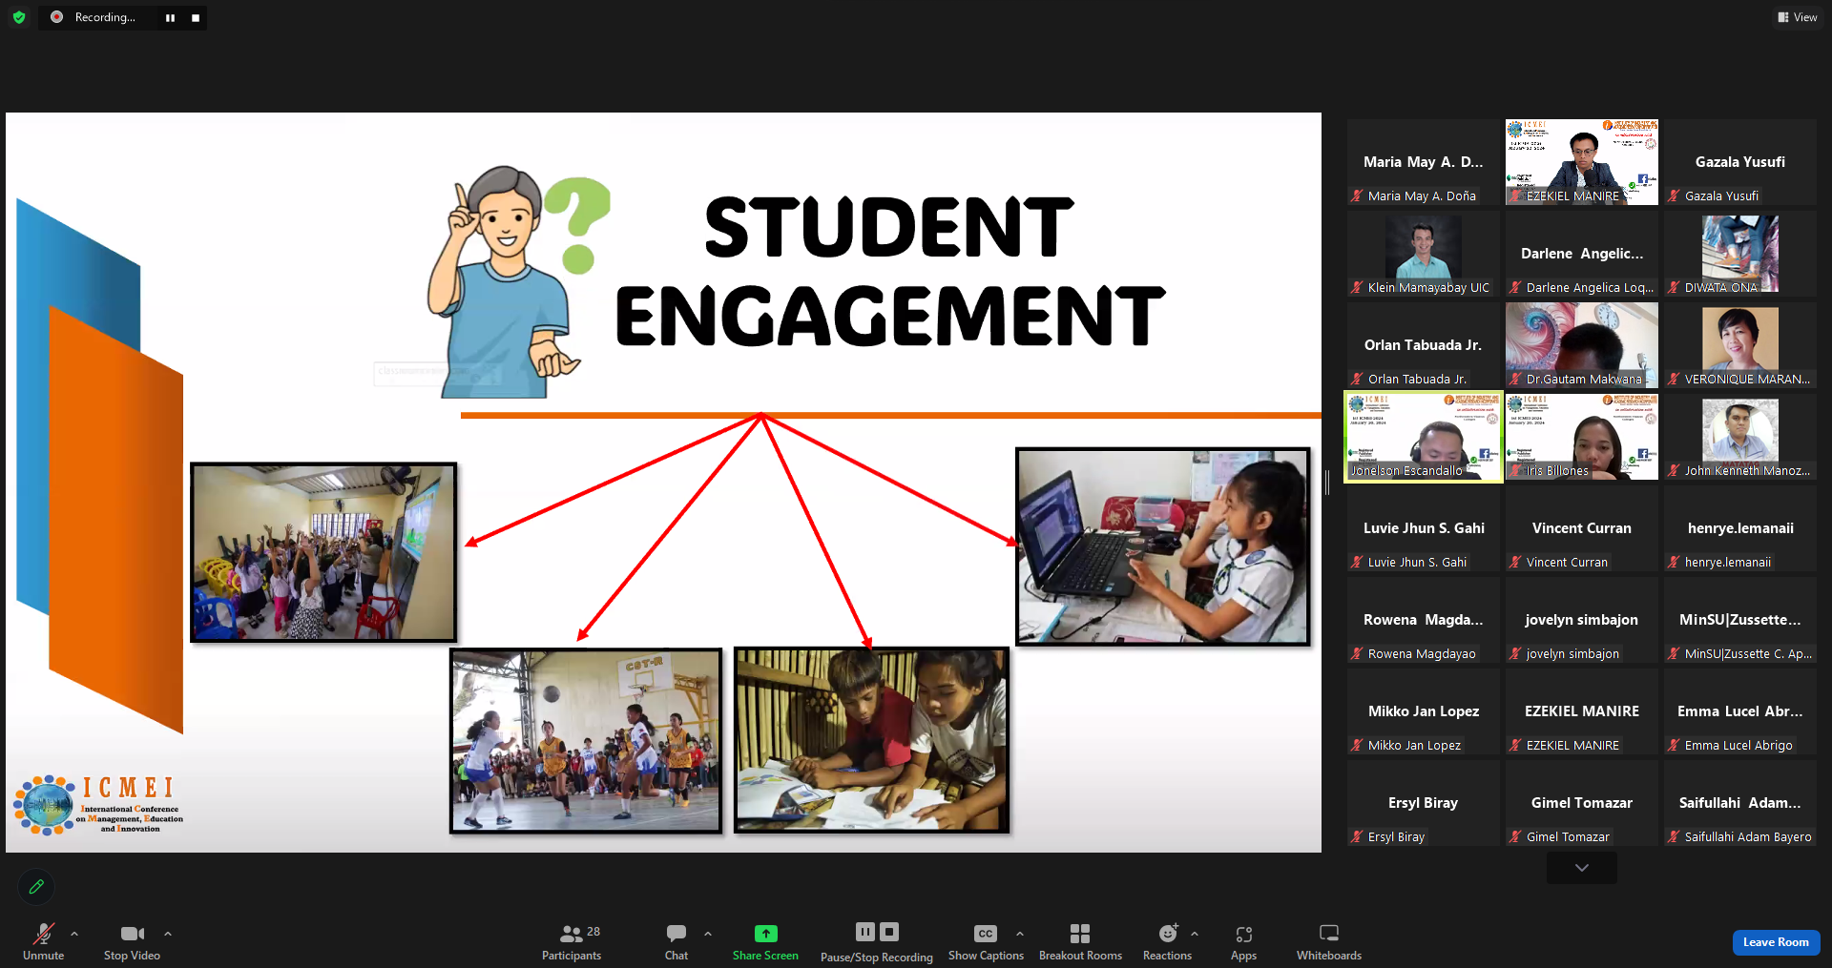Unmute the microphone
The height and width of the screenshot is (968, 1832).
click(43, 934)
